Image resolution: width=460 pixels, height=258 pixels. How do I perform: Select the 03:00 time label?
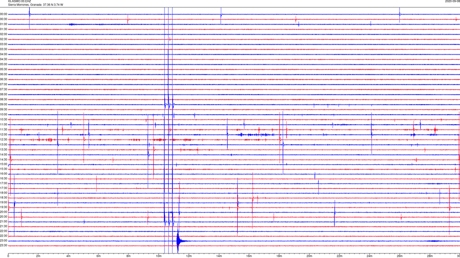[4, 44]
